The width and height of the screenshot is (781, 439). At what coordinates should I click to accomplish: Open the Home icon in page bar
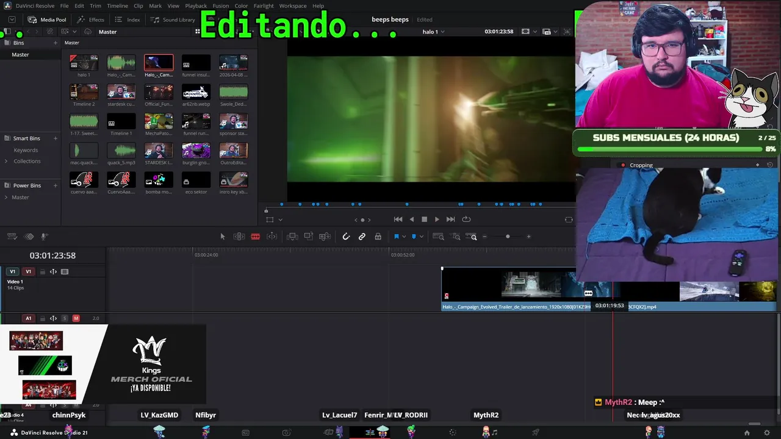click(x=747, y=433)
